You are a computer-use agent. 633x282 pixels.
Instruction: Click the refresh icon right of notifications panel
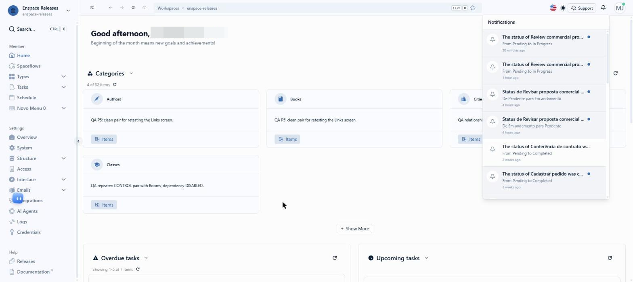point(616,73)
